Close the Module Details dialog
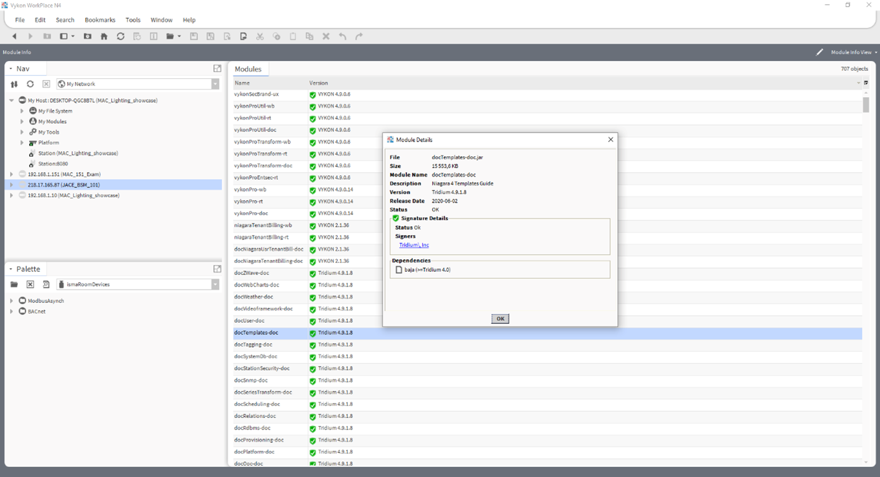Image resolution: width=880 pixels, height=477 pixels. coord(611,140)
